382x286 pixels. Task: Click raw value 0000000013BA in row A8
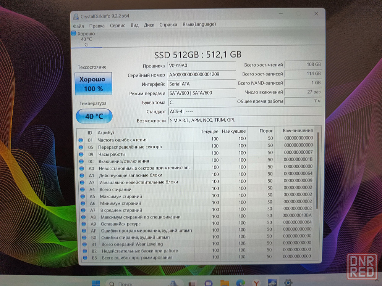tap(297, 215)
